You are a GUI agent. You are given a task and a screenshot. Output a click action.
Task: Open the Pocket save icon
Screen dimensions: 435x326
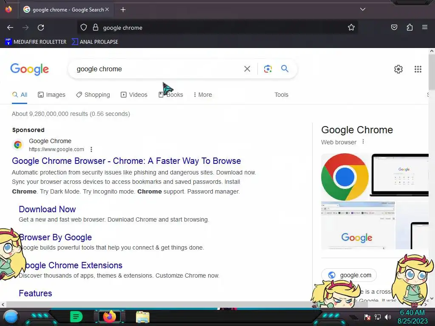394,28
